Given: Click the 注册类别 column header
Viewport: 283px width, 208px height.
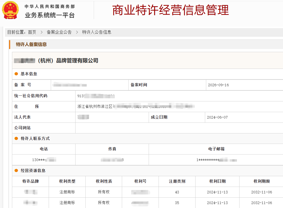Looking at the screenshot, I should coord(177,181).
